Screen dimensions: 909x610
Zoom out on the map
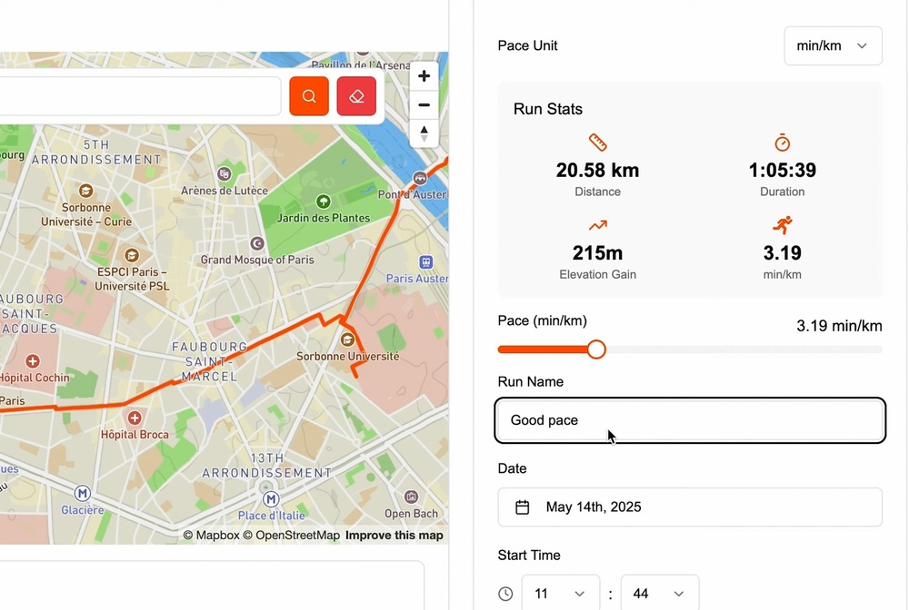[424, 105]
